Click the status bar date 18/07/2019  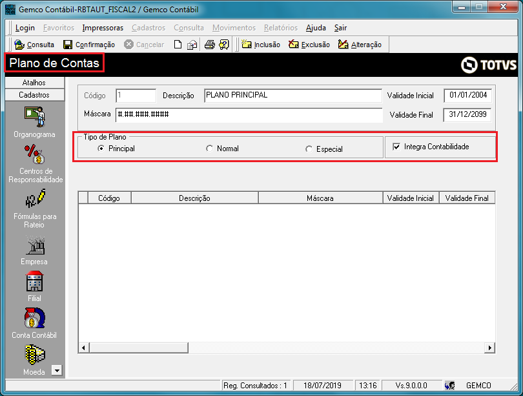pyautogui.click(x=323, y=386)
